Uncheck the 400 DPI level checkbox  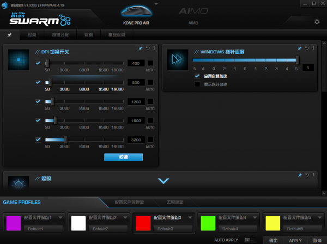38,63
